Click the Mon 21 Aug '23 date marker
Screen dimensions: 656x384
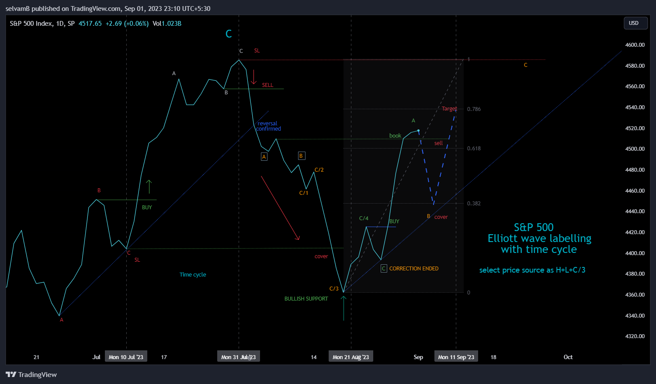coord(351,357)
